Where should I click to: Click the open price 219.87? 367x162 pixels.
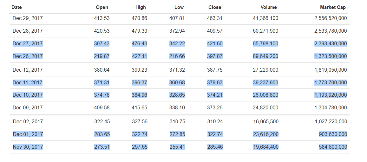(x=102, y=56)
